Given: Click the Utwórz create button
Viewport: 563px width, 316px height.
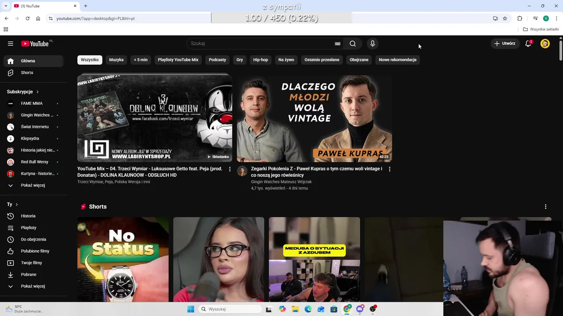Looking at the screenshot, I should point(505,43).
